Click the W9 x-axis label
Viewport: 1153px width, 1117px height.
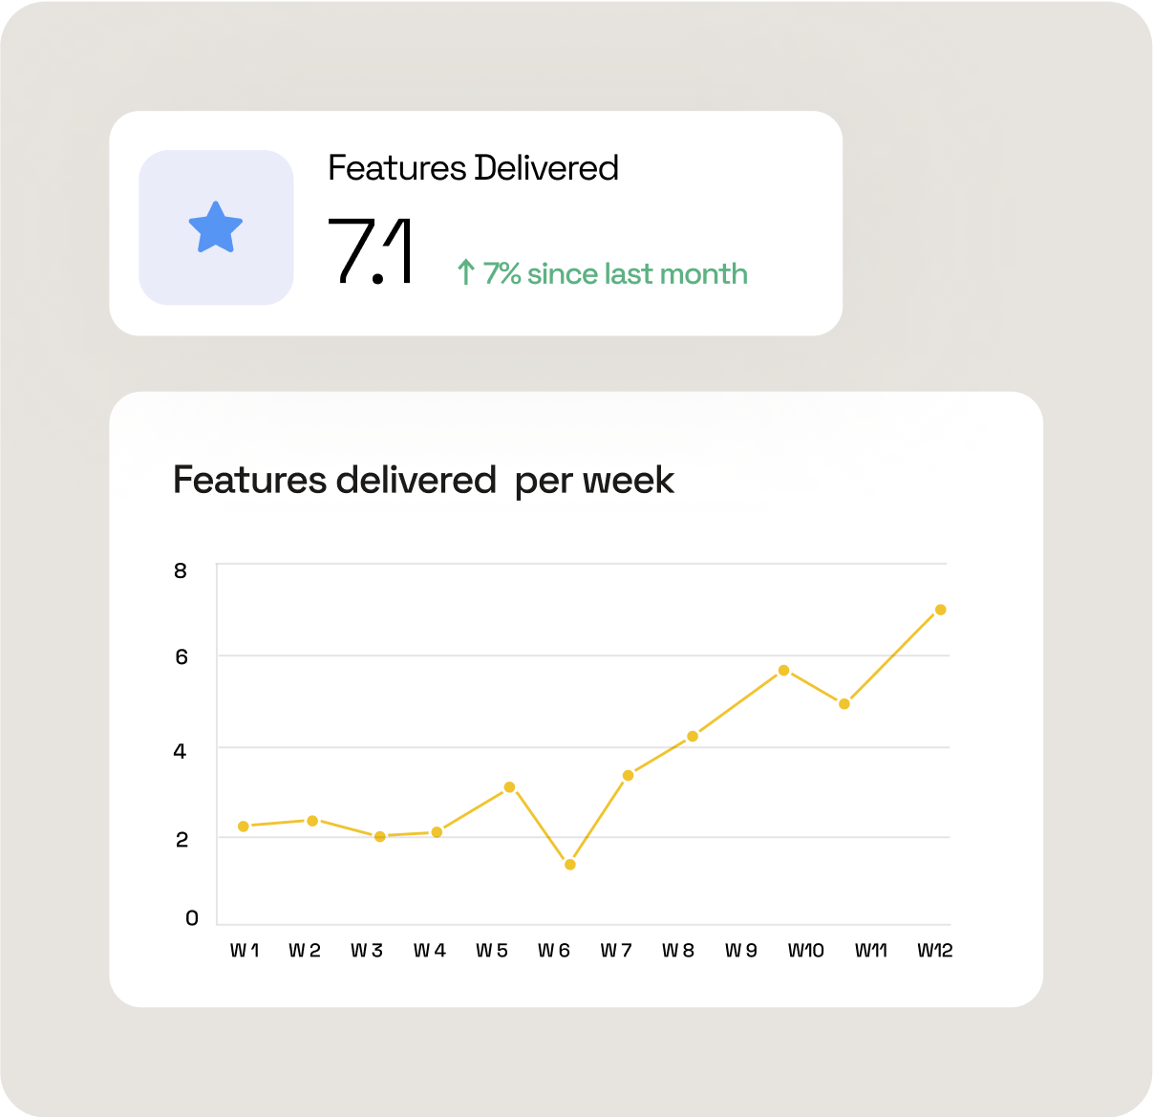pyautogui.click(x=740, y=951)
